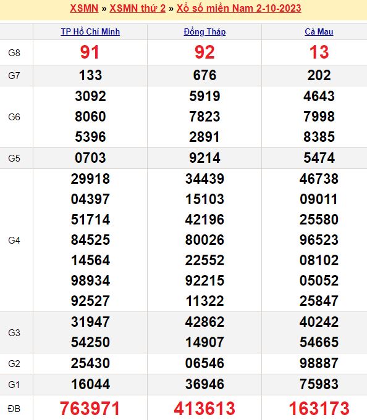Select G7 number 676
Image resolution: width=367 pixels, height=420 pixels.
(205, 75)
